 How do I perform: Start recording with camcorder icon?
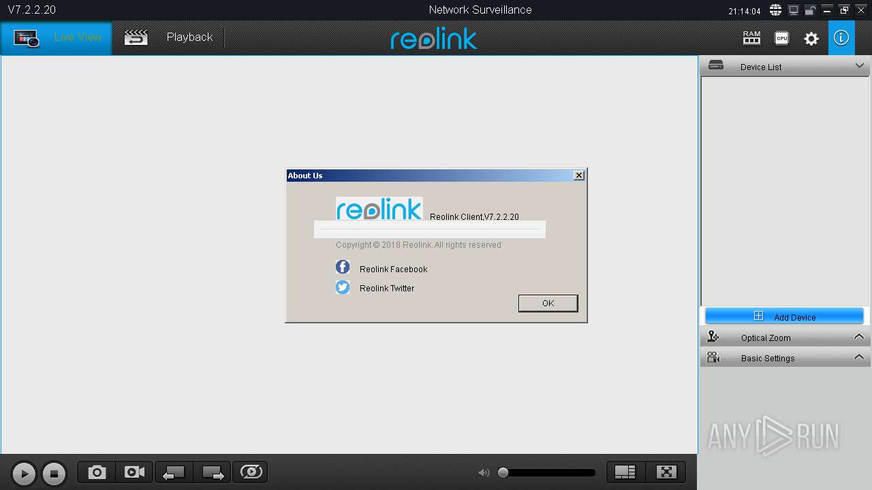click(x=135, y=472)
